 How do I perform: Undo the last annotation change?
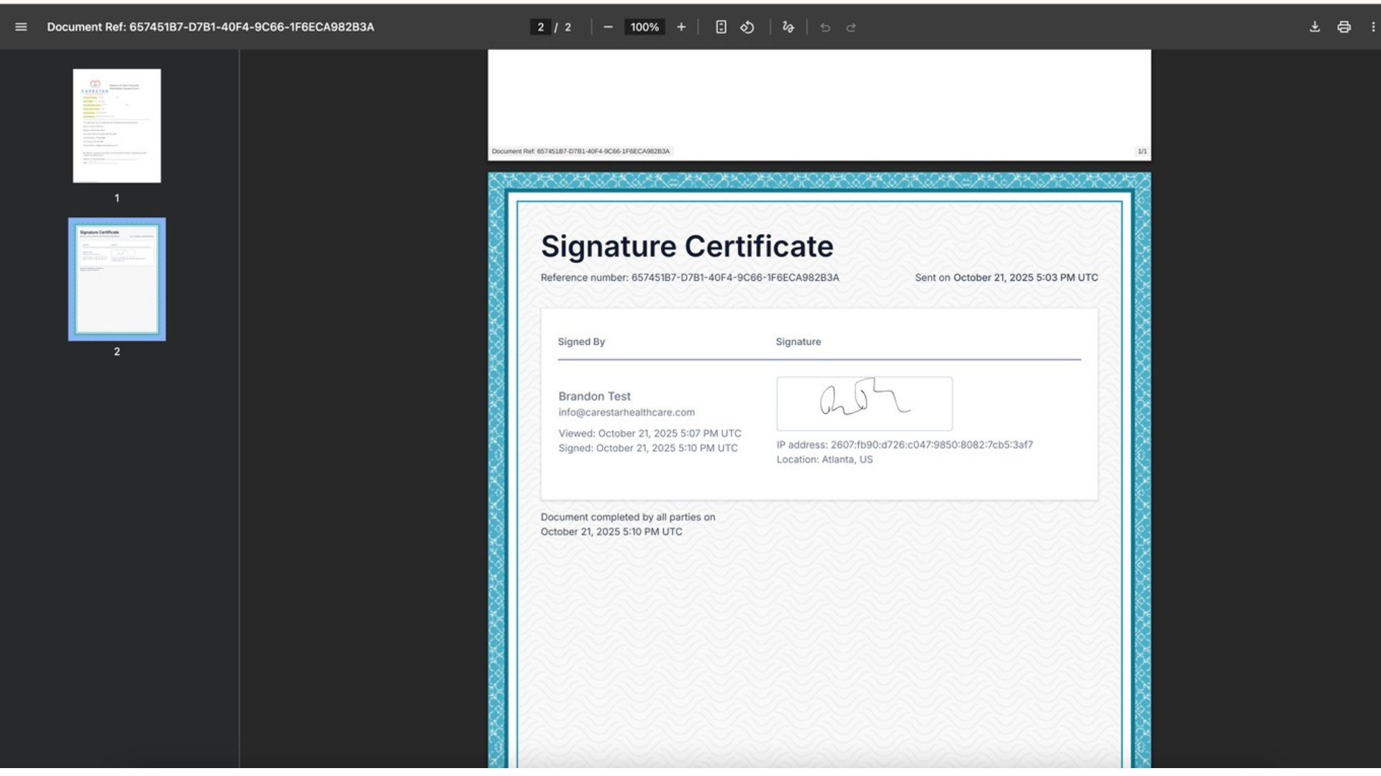pos(826,27)
